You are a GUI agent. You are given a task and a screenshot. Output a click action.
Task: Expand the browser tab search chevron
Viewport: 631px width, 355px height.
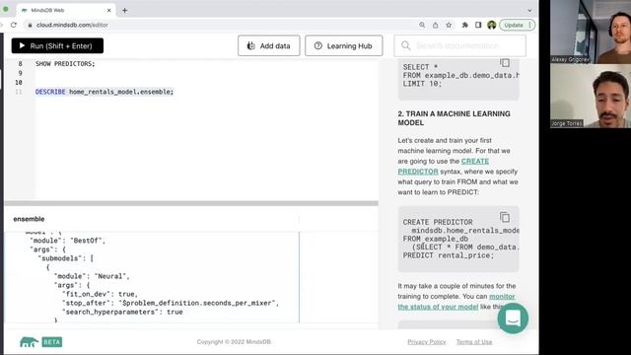(529, 11)
